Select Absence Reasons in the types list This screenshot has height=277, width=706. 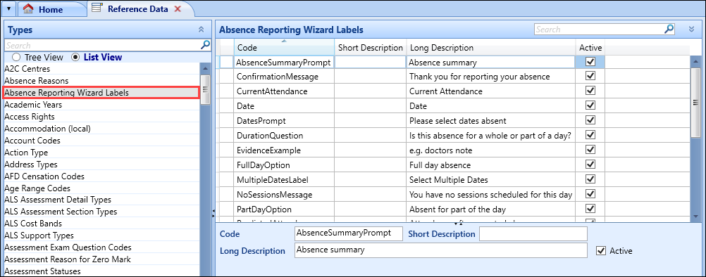[101, 81]
